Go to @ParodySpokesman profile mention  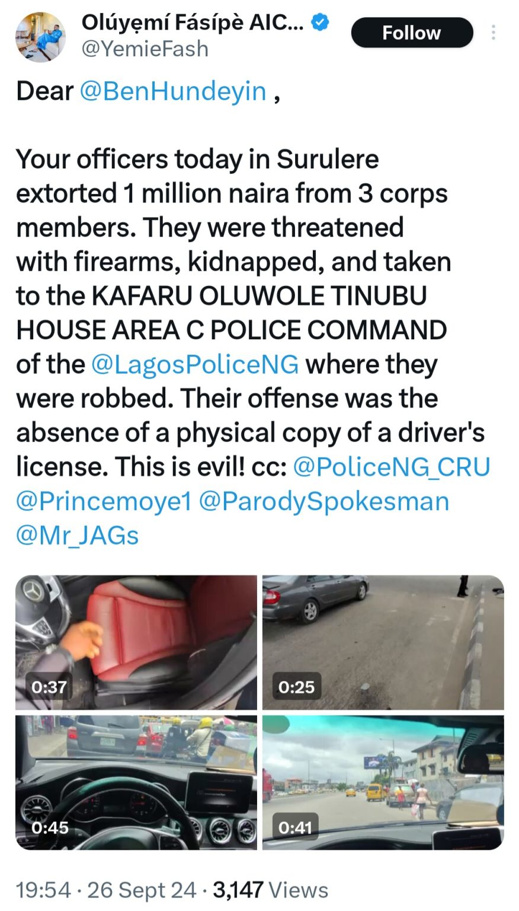tap(324, 501)
